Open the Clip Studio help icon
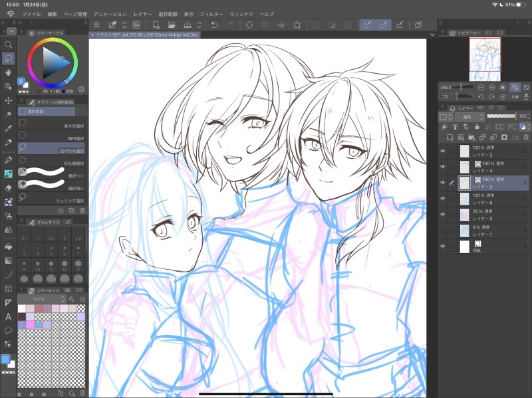This screenshot has height=398, width=532. click(418, 25)
